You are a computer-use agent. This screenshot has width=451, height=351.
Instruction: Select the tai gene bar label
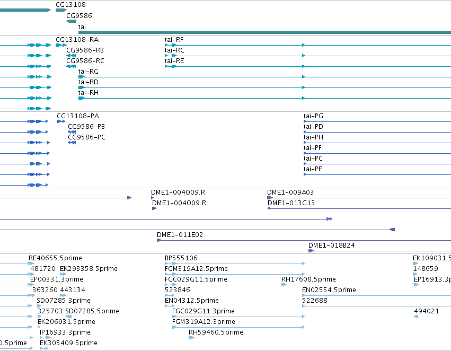[82, 27]
